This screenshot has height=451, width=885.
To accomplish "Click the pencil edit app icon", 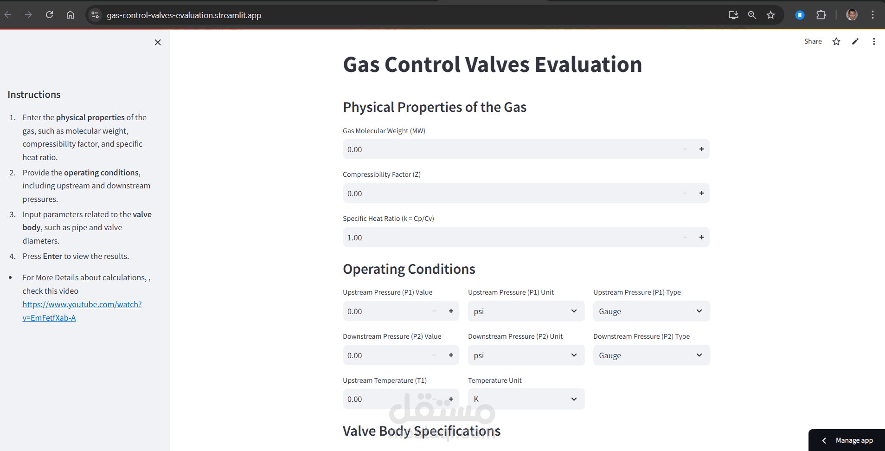I will (x=855, y=41).
